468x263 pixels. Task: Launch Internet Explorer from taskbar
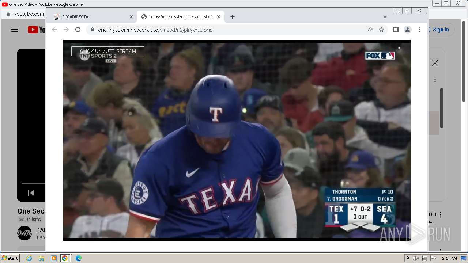point(29,258)
